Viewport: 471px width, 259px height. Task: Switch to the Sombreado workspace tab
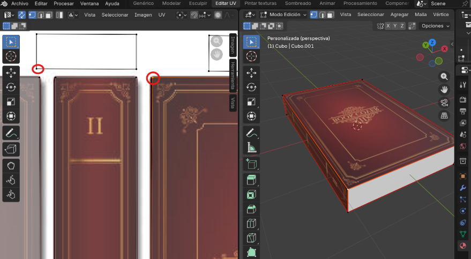coord(297,3)
